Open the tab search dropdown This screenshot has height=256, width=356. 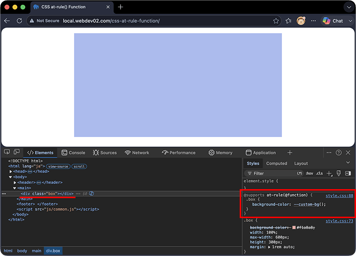pyautogui.click(x=349, y=7)
